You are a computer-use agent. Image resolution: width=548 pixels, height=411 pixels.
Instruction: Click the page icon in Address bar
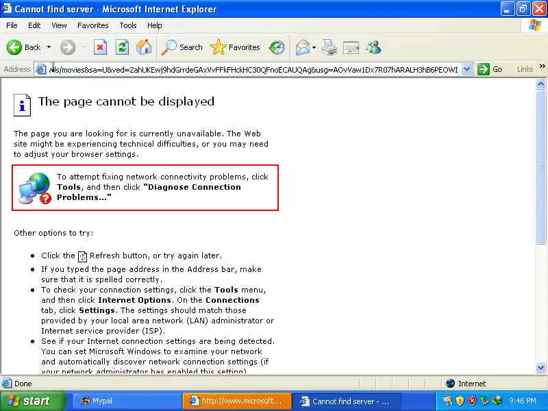[41, 69]
